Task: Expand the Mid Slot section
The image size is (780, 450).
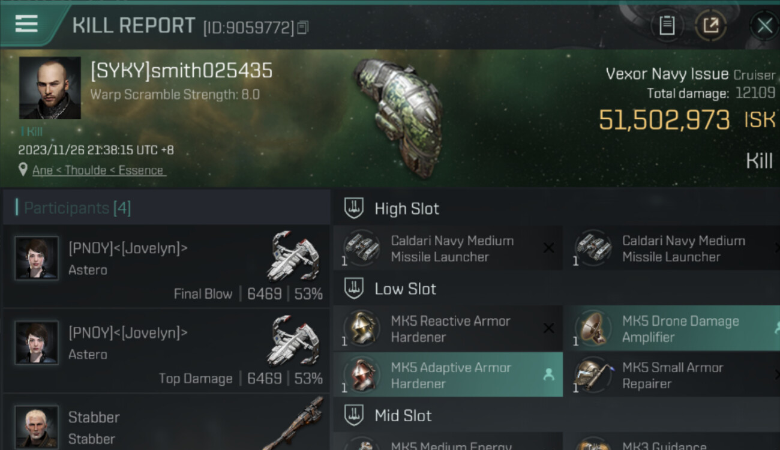Action: (354, 416)
